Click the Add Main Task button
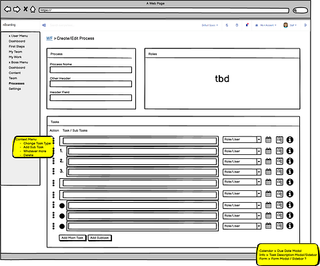This screenshot has height=266, width=320. click(x=72, y=237)
